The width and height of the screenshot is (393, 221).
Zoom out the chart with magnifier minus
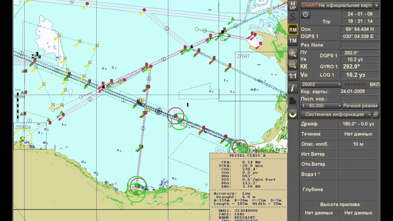[x=293, y=64]
